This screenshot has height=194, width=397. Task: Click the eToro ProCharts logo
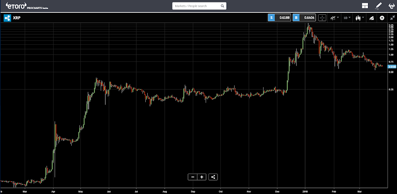pyautogui.click(x=27, y=6)
